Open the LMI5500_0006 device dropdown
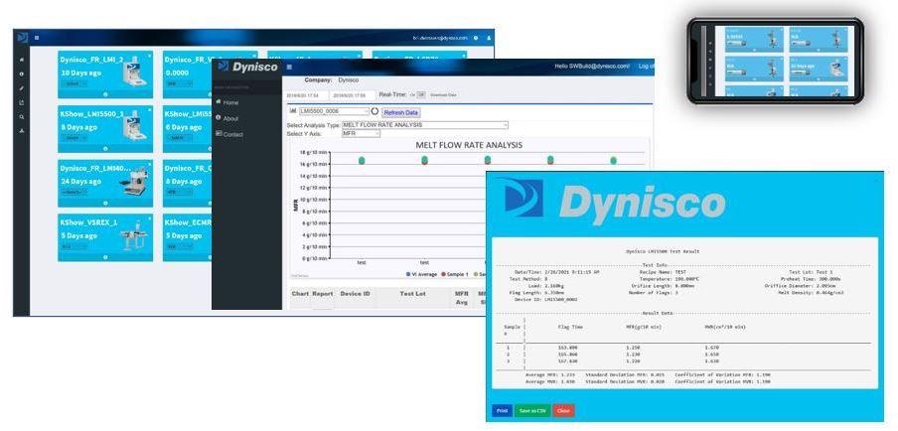Viewport: 898px width, 431px height. [334, 111]
